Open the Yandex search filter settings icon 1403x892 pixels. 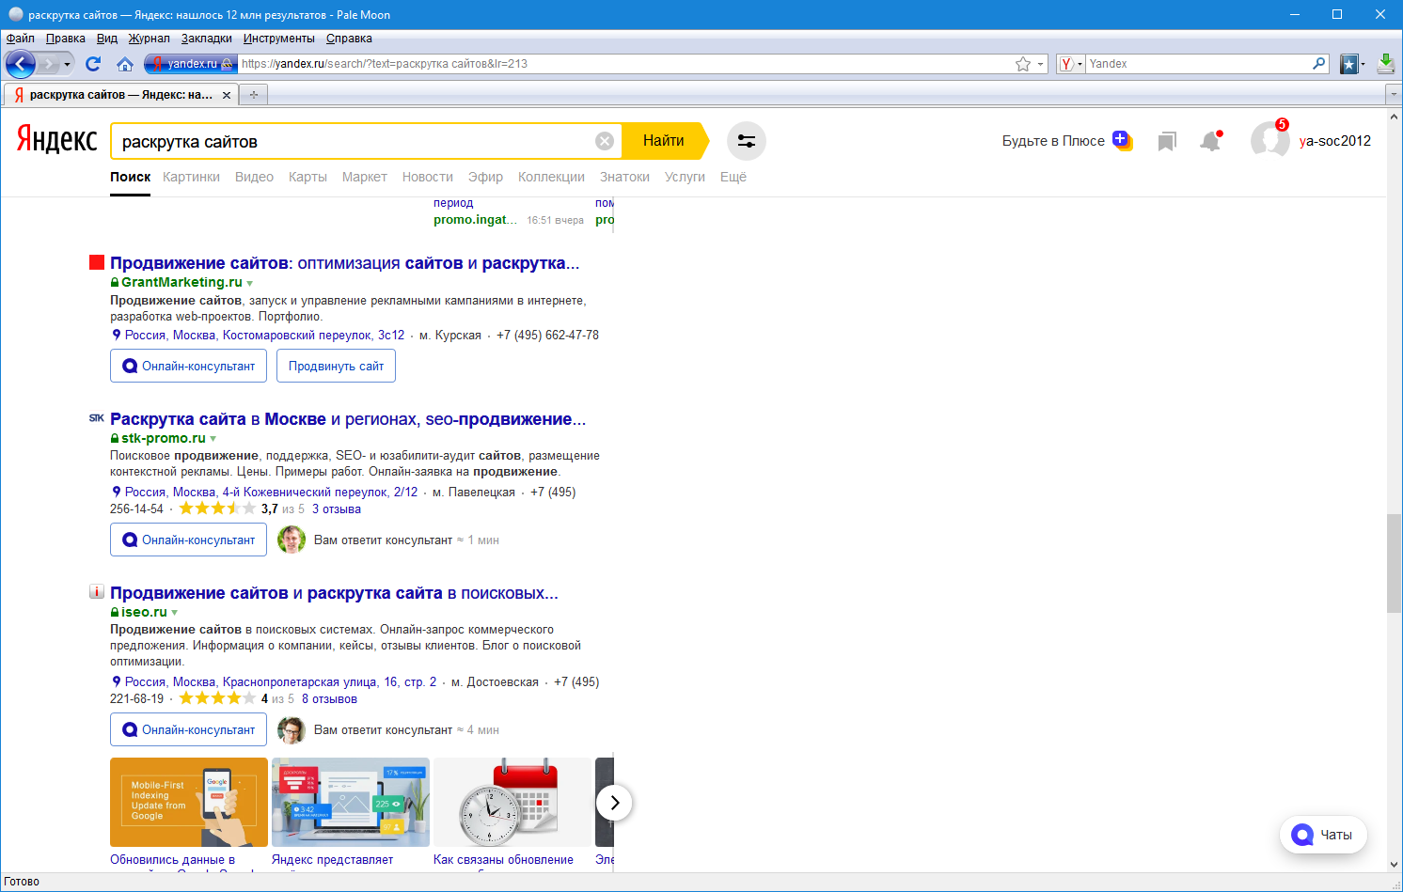[746, 141]
